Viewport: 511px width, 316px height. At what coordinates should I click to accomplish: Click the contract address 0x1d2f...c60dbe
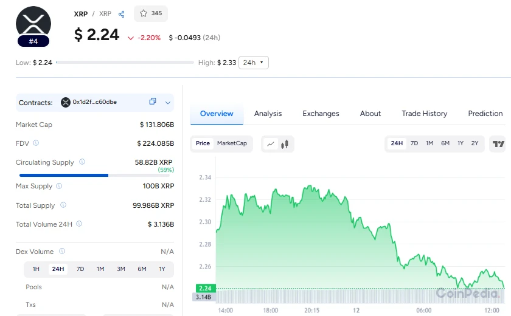pos(94,102)
